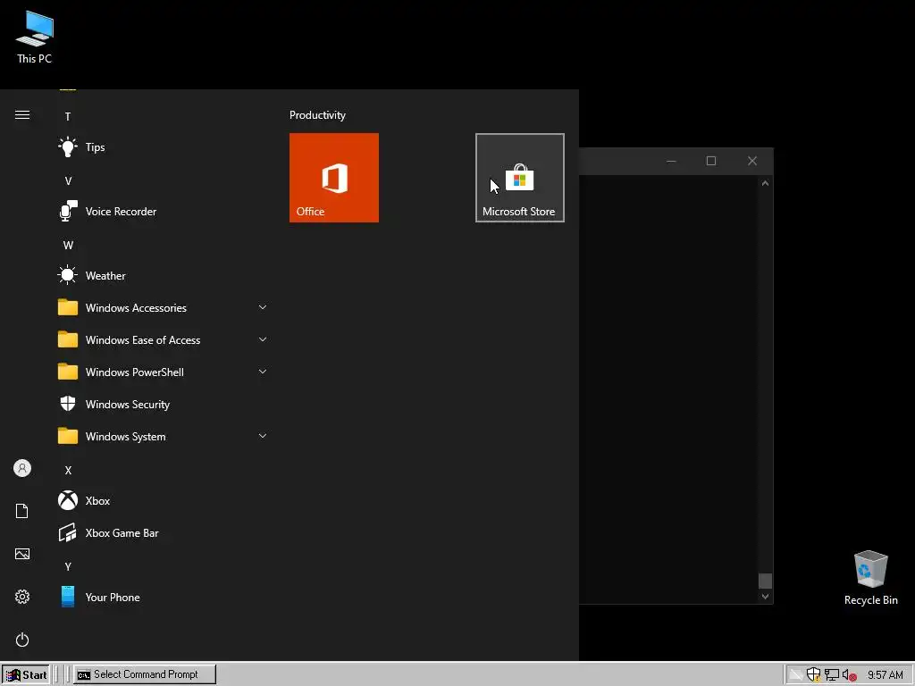Open the Pictures shortcut icon
The width and height of the screenshot is (915, 686).
coord(22,554)
